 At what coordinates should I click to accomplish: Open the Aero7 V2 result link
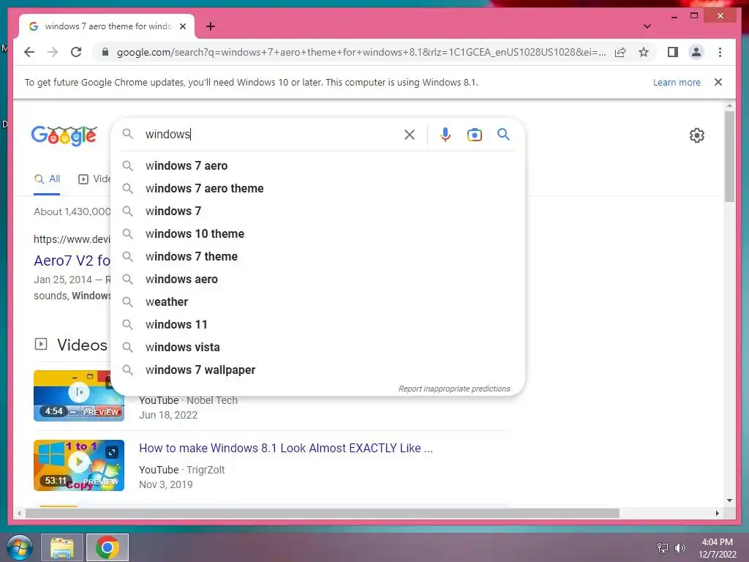(72, 261)
